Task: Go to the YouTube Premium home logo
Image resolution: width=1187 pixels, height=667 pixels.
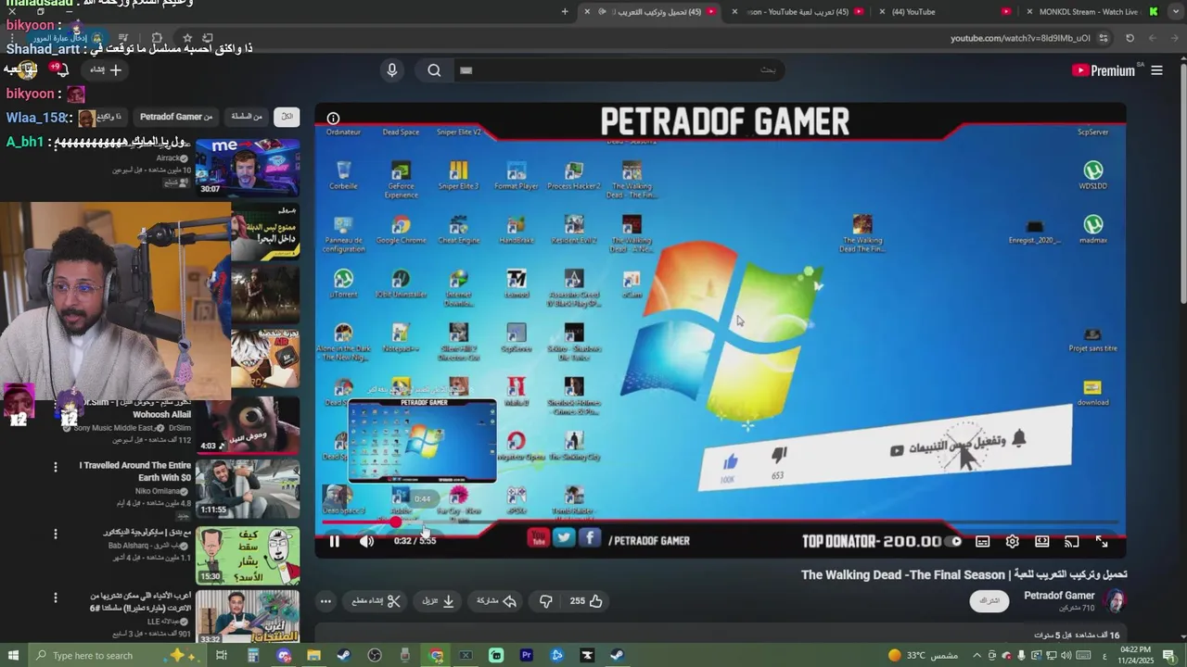Action: [1103, 70]
